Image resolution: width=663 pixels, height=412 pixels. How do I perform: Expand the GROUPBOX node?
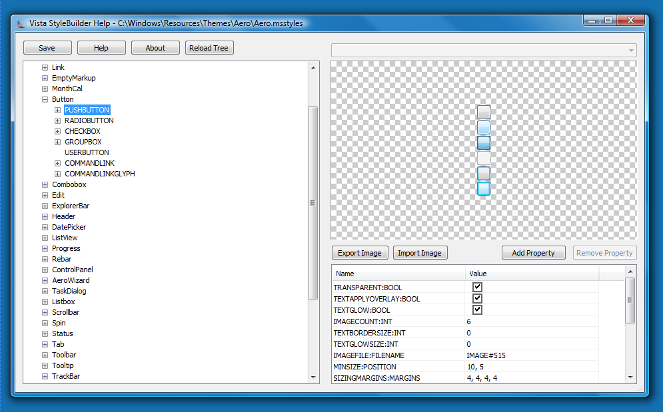click(57, 142)
